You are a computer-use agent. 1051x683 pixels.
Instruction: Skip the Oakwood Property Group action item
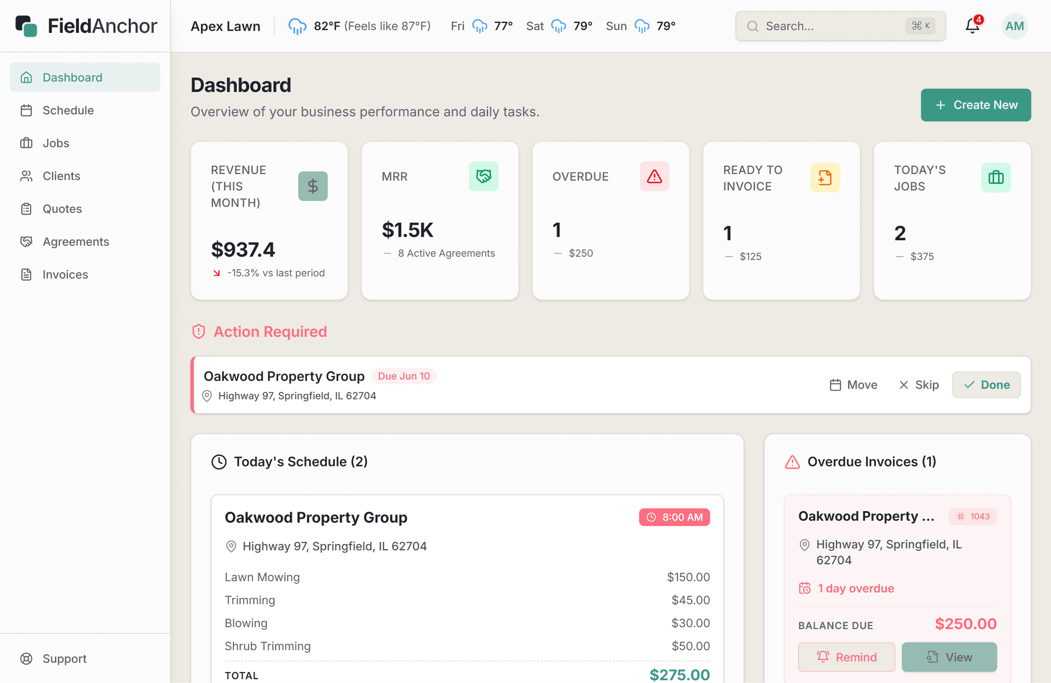point(919,385)
